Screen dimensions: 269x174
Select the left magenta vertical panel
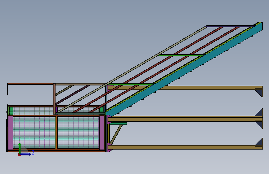11,133
